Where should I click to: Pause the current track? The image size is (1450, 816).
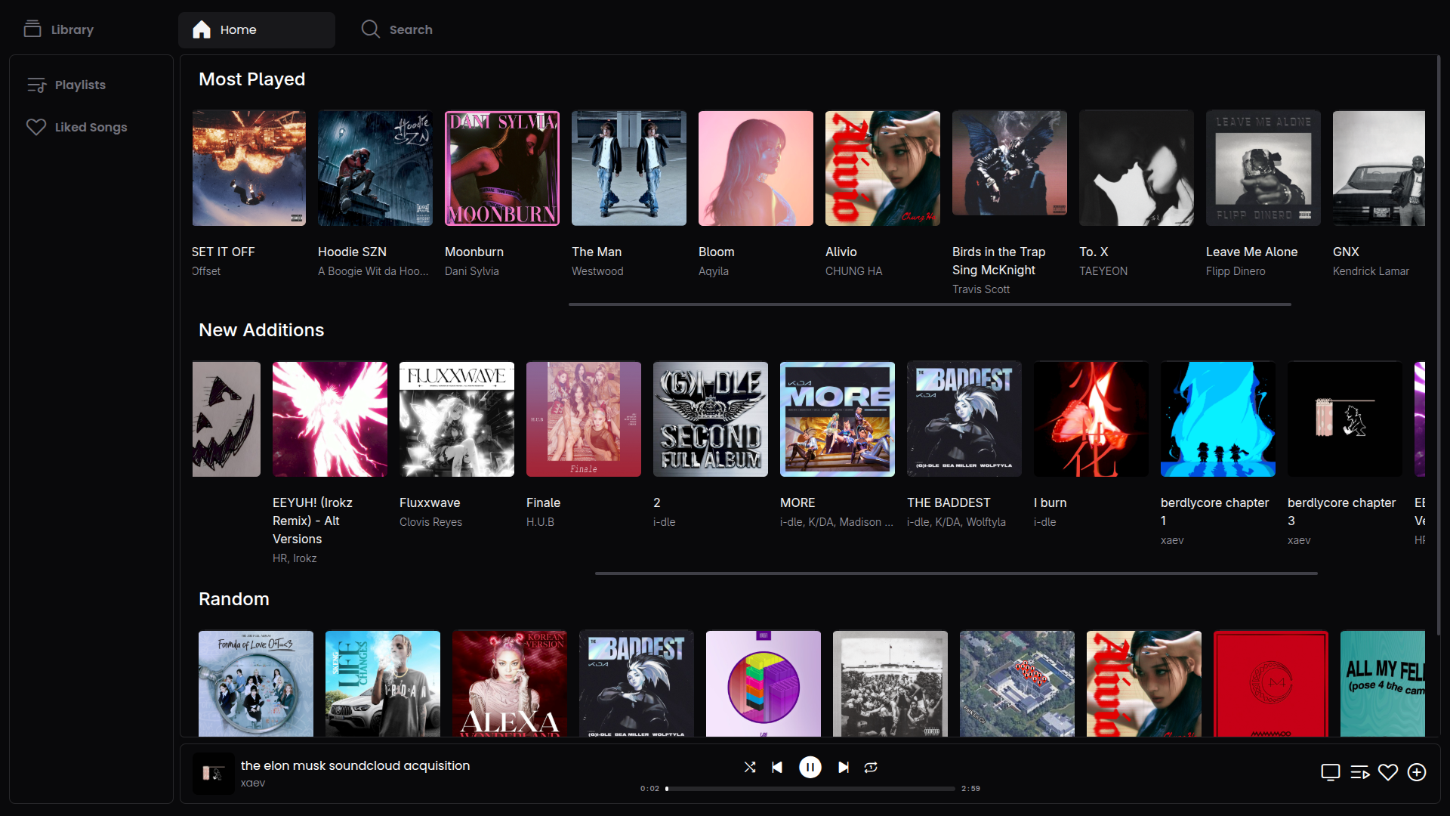[810, 767]
